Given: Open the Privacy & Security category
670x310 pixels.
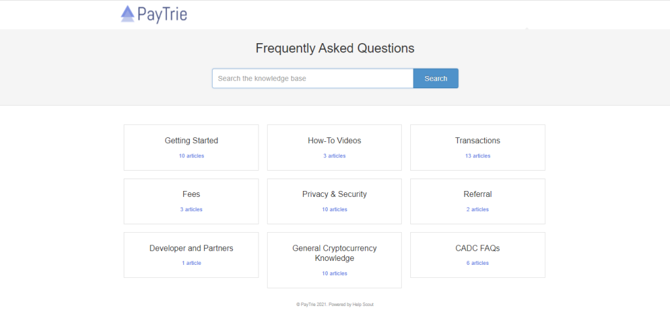Looking at the screenshot, I should (x=334, y=201).
